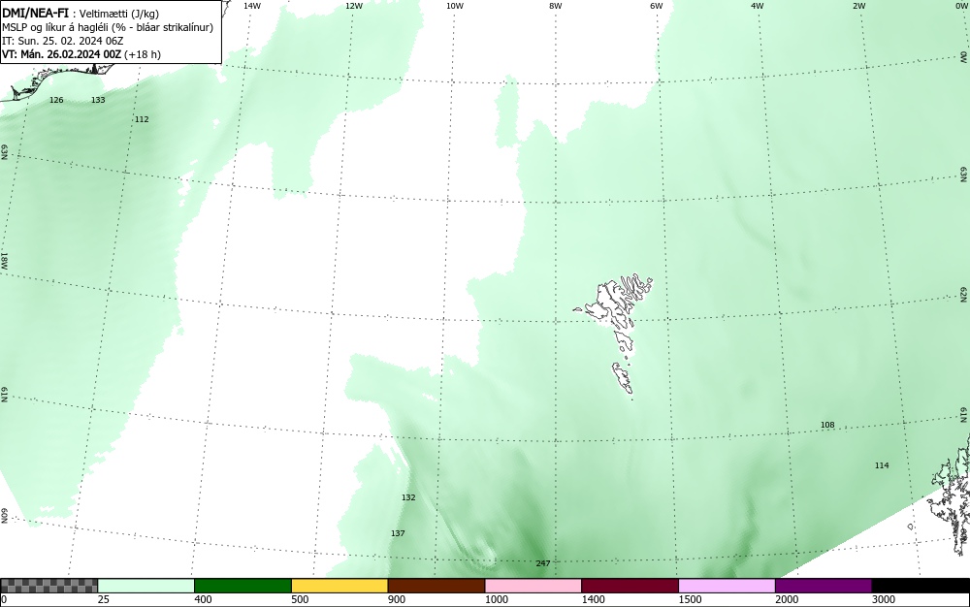This screenshot has width=970, height=607.
Task: Click the VT: Mán. 26.02.2024 00Z line
Action: coord(81,54)
